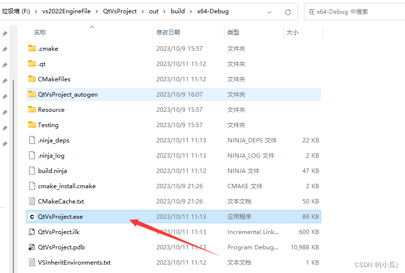Expand the chevron after vs2022EngineFile
Image resolution: width=405 pixels, height=273 pixels.
click(x=97, y=12)
